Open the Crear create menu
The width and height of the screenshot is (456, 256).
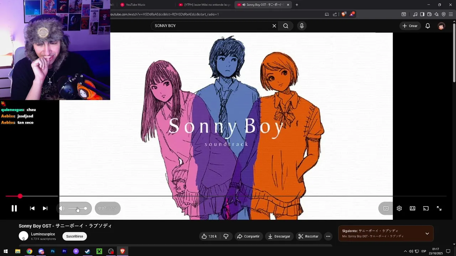(x=410, y=26)
